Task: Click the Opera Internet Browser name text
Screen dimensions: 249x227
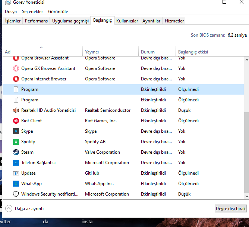Action: [x=44, y=79]
